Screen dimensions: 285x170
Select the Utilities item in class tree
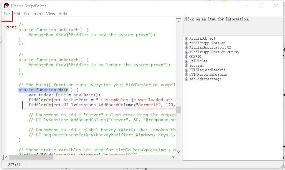coord(198,61)
